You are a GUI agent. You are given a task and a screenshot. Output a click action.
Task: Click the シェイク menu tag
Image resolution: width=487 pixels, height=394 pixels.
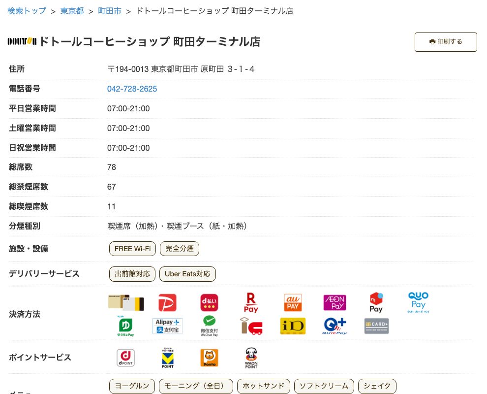coord(377,386)
